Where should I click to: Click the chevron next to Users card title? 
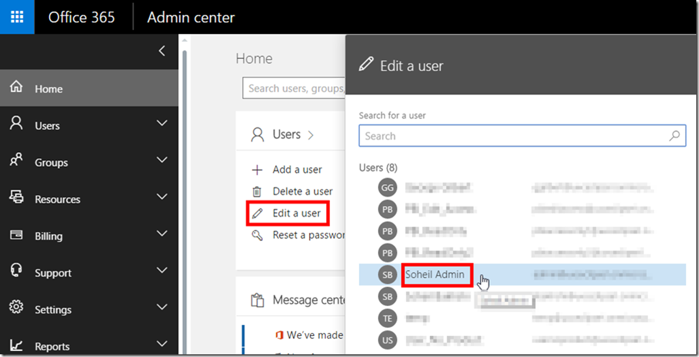pyautogui.click(x=311, y=135)
